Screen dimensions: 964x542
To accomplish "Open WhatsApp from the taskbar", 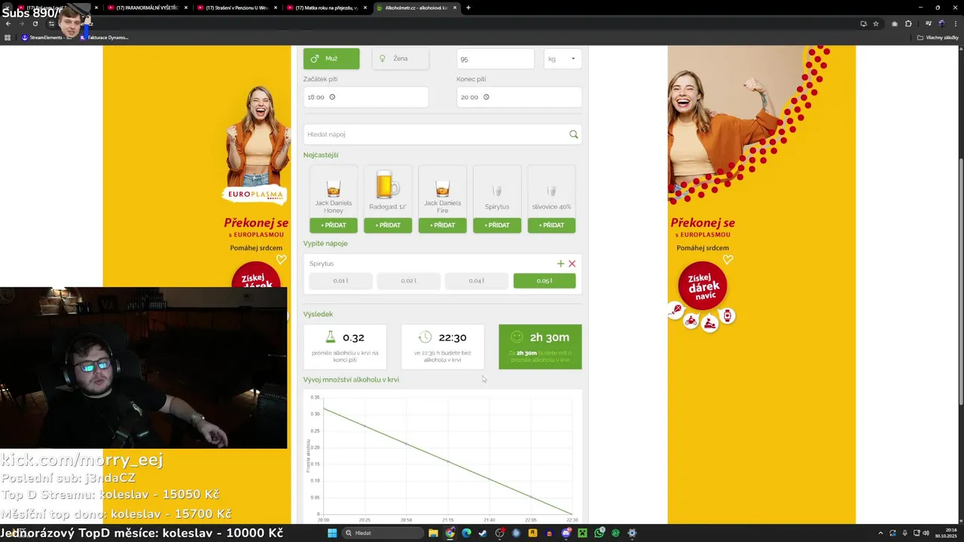I will [x=599, y=533].
